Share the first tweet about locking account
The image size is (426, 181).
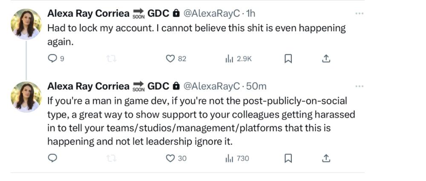[x=326, y=59]
